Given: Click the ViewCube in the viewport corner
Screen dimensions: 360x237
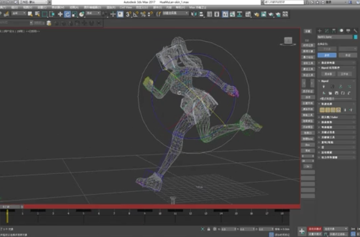Looking at the screenshot, I should [289, 40].
